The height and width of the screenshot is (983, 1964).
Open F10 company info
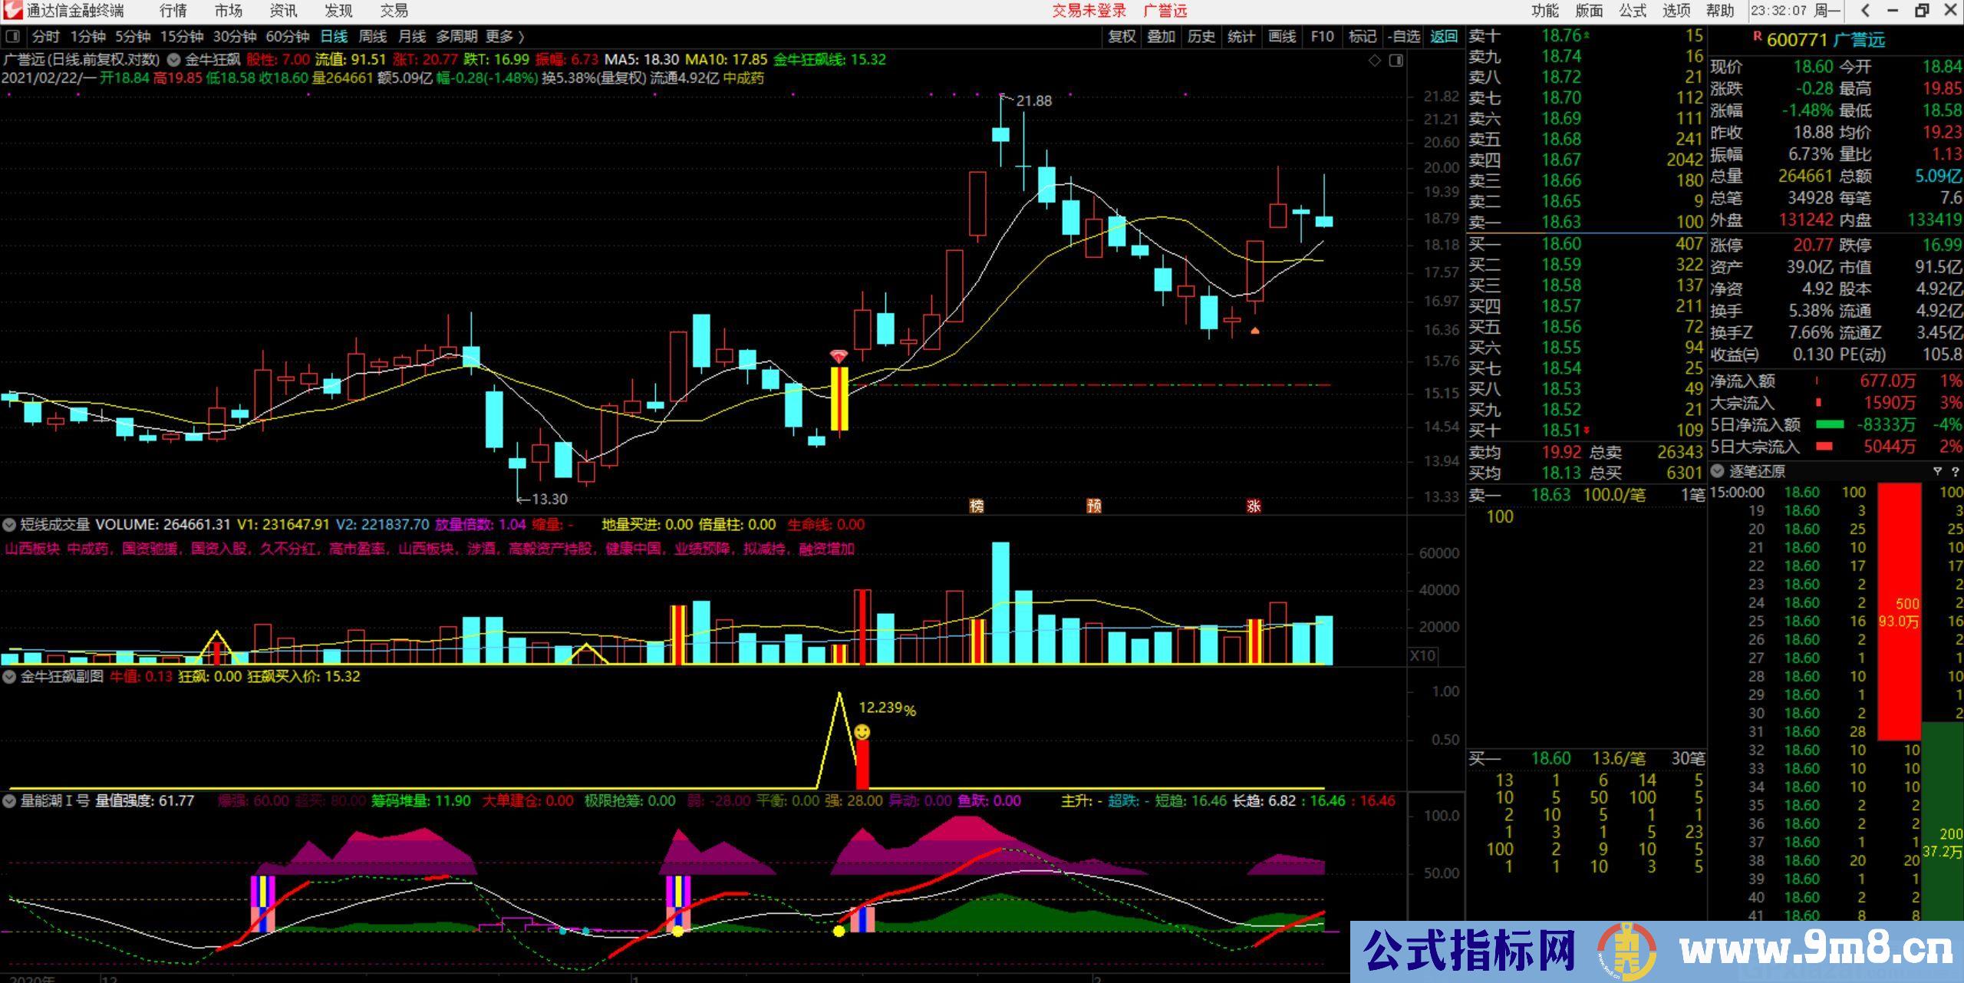pyautogui.click(x=1322, y=36)
